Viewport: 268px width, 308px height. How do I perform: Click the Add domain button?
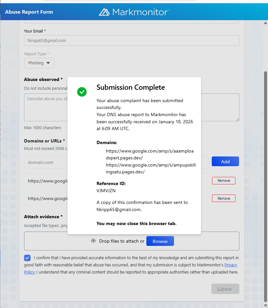[225, 161]
